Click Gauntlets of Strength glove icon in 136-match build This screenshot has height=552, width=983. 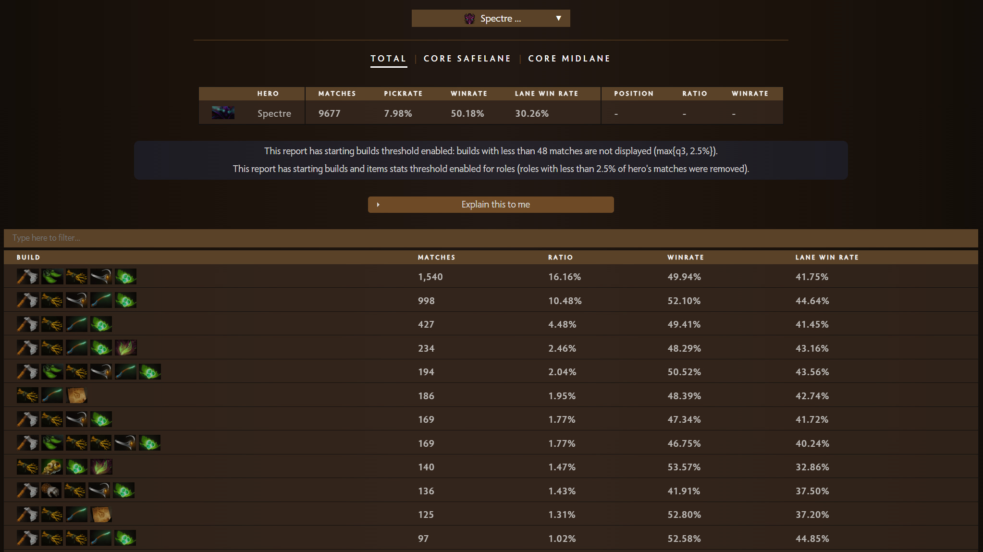51,491
